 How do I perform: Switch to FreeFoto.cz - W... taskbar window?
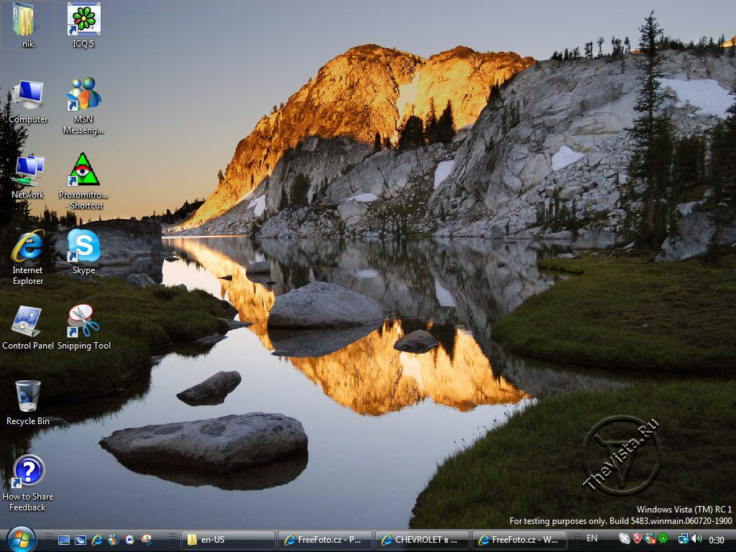point(519,540)
